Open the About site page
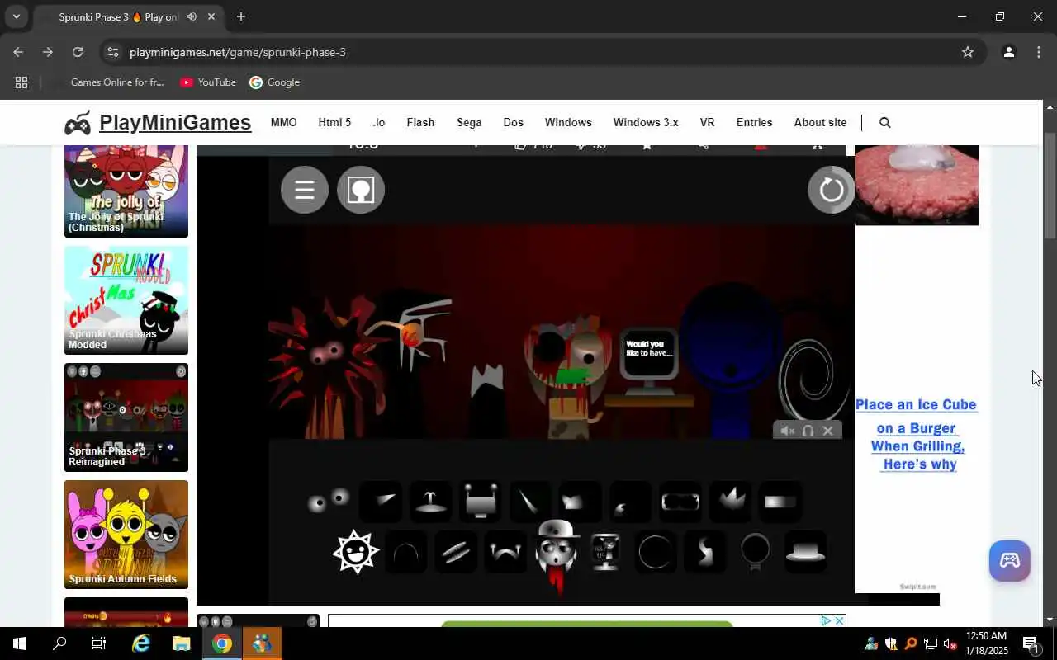1057x660 pixels. pyautogui.click(x=820, y=122)
